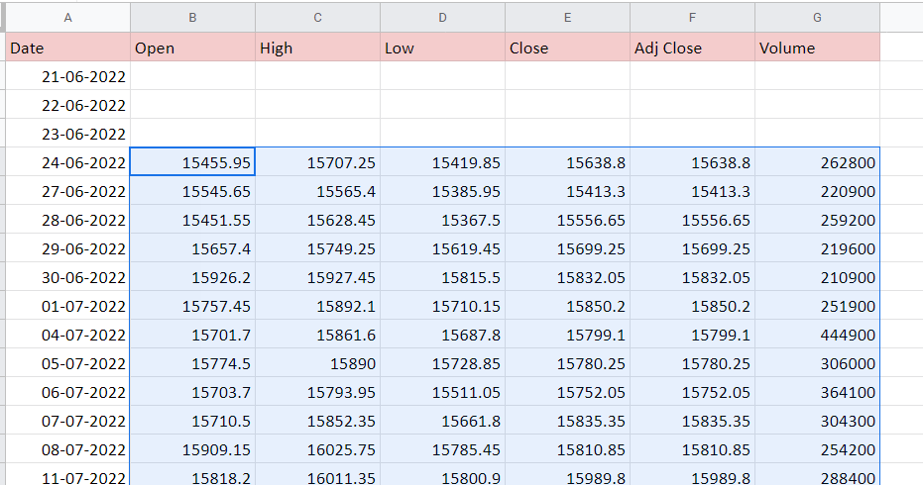Click Adj Close value 15413.3
Screen dimensions: 923x485
point(692,191)
